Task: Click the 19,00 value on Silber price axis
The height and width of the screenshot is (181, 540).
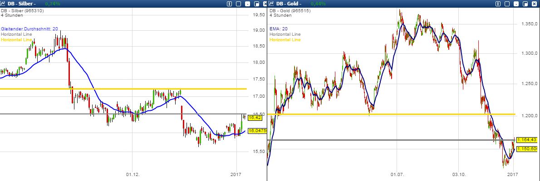Action: coord(259,30)
